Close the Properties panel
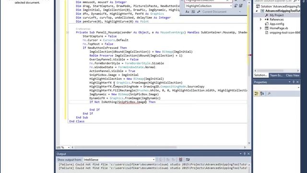The height and width of the screenshot is (173, 307). [297, 82]
